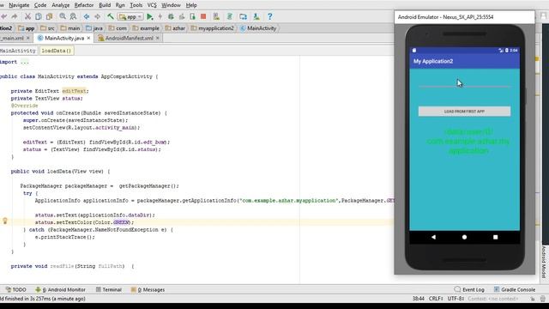Click the yellow intention lightbulb in gutter
The image size is (549, 309).
pyautogui.click(x=5, y=221)
